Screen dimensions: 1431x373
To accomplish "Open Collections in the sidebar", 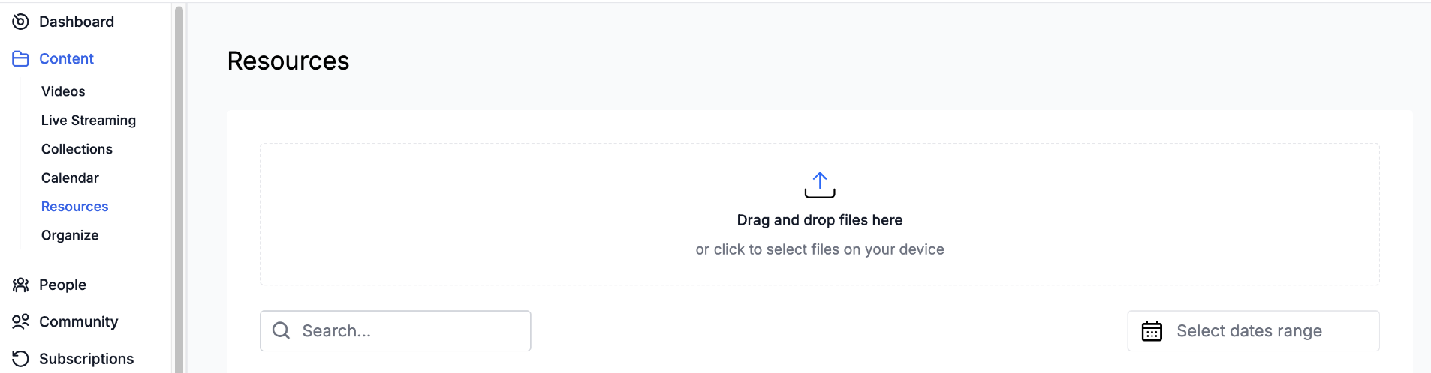I will [77, 149].
